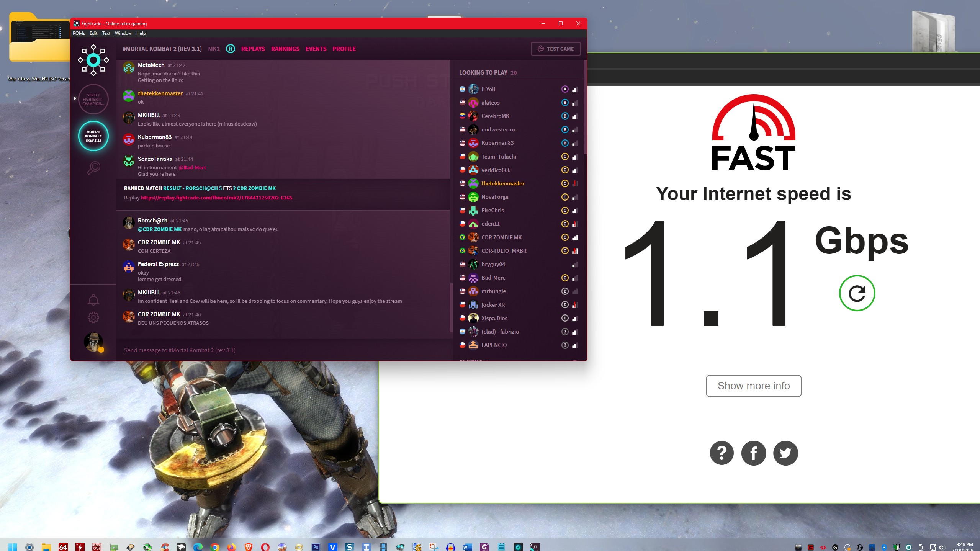Select player bryguy04 in the player list

(519, 264)
